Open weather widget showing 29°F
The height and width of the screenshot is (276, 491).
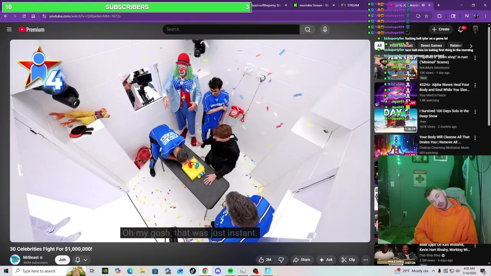click(412, 271)
